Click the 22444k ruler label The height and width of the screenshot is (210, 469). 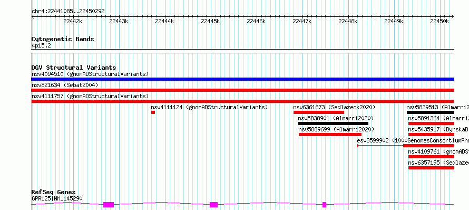pos(164,21)
